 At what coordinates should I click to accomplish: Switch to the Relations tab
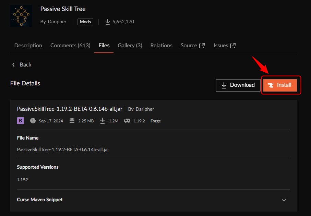pyautogui.click(x=161, y=45)
